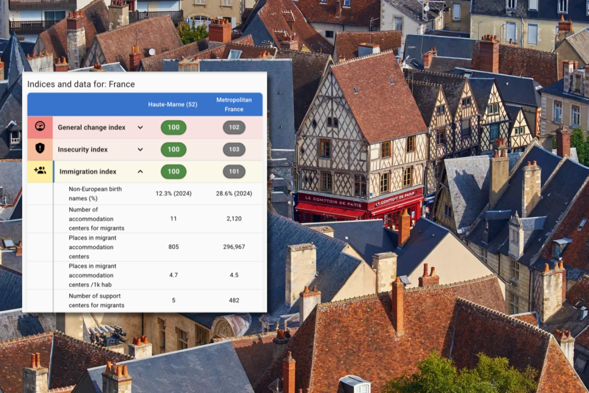This screenshot has height=393, width=589.
Task: Click the places value 296,967
Action: pyautogui.click(x=234, y=247)
